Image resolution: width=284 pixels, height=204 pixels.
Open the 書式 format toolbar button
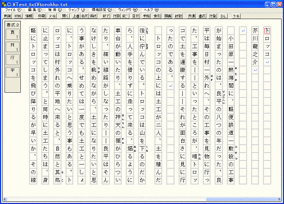click(202, 16)
